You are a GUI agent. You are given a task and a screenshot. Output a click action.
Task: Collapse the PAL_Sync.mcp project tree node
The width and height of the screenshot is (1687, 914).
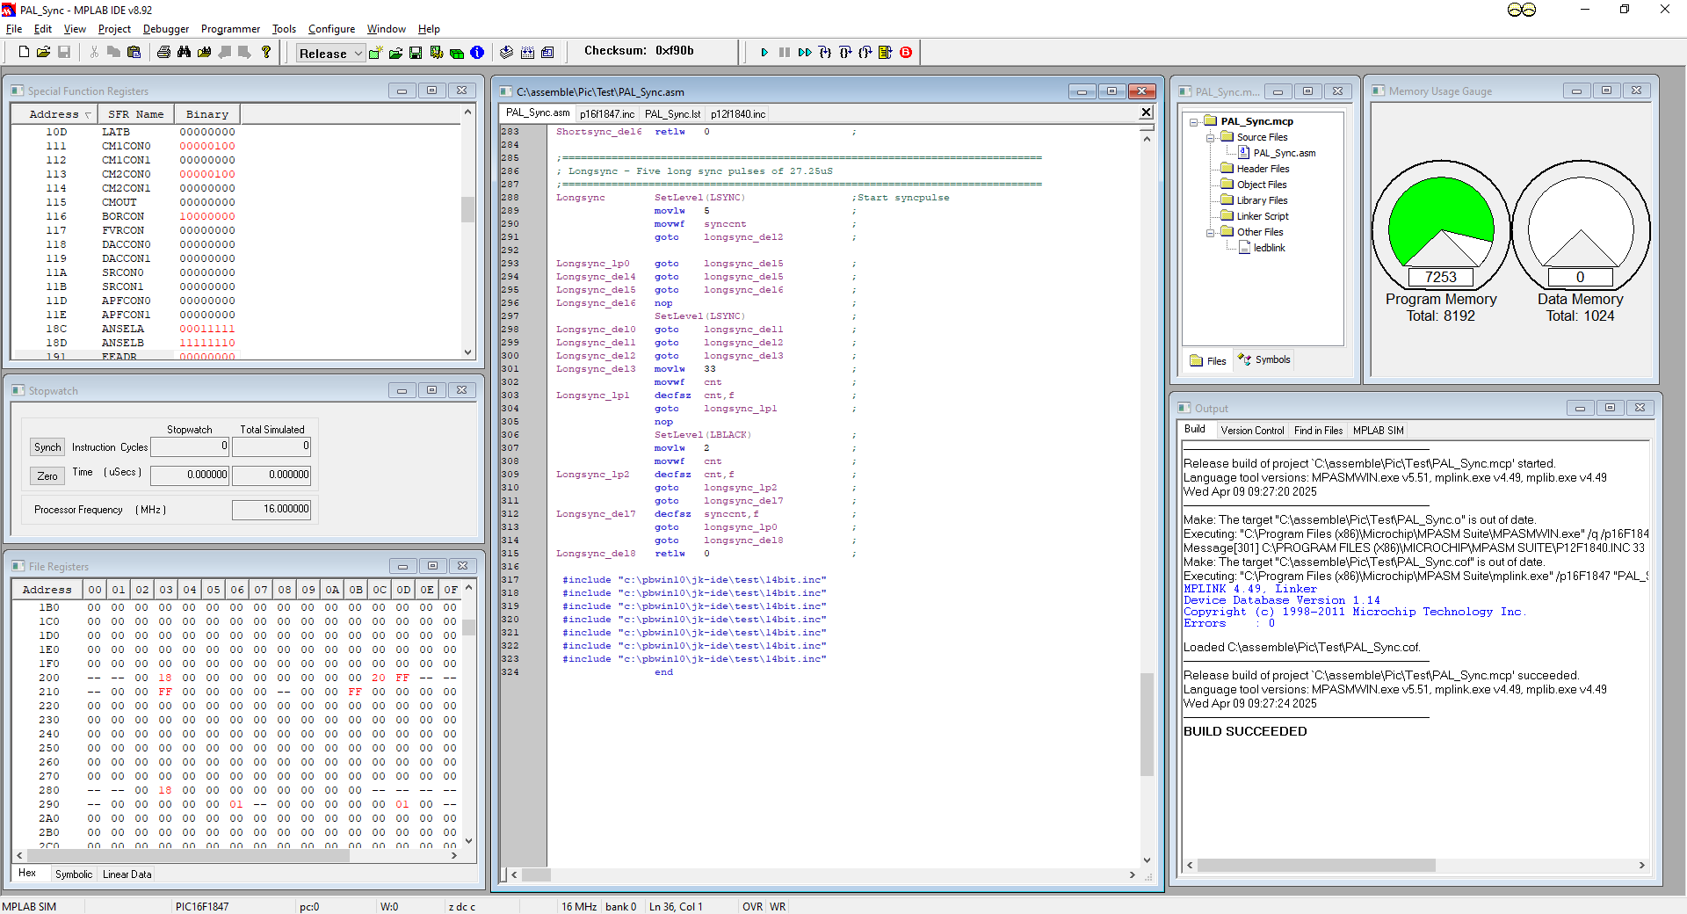coord(1194,122)
